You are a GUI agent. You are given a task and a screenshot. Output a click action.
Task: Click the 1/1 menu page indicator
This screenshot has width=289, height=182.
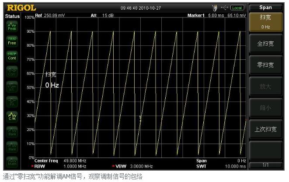[265, 164]
